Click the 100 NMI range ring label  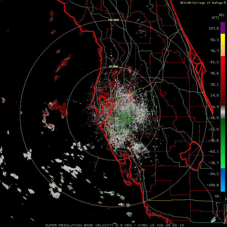[x=113, y=20]
